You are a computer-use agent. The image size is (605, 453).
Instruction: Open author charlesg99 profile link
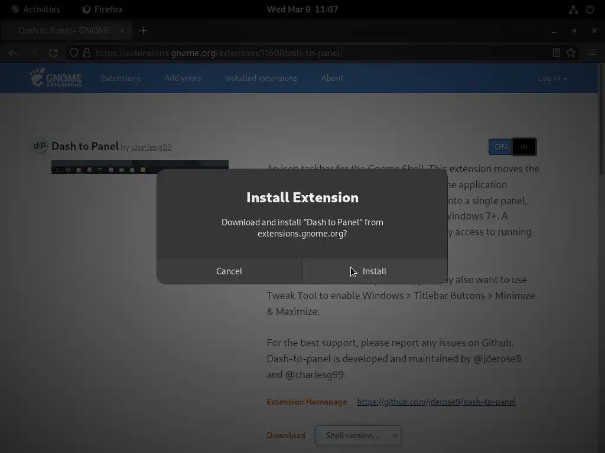pos(152,147)
